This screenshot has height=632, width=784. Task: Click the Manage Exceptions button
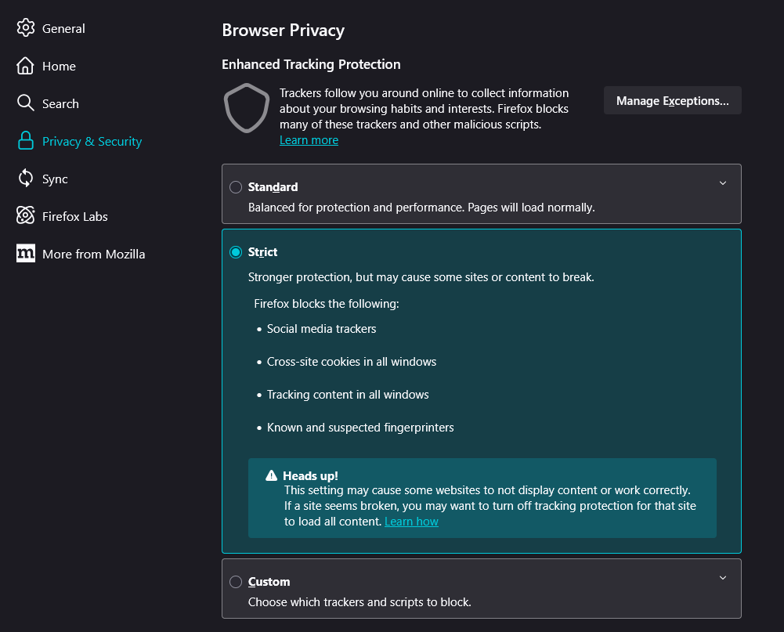tap(673, 100)
